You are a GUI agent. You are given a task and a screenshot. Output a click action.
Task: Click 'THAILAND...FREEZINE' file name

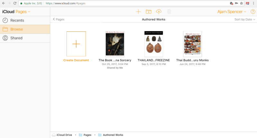click(154, 60)
